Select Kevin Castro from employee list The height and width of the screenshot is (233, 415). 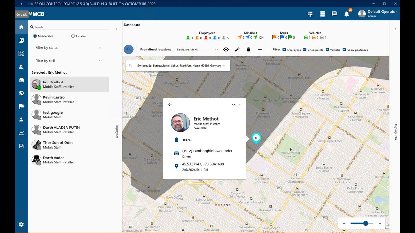pos(69,99)
